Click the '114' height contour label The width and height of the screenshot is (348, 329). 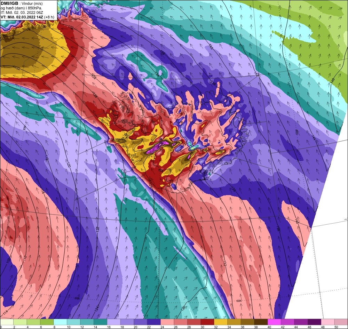(5, 312)
